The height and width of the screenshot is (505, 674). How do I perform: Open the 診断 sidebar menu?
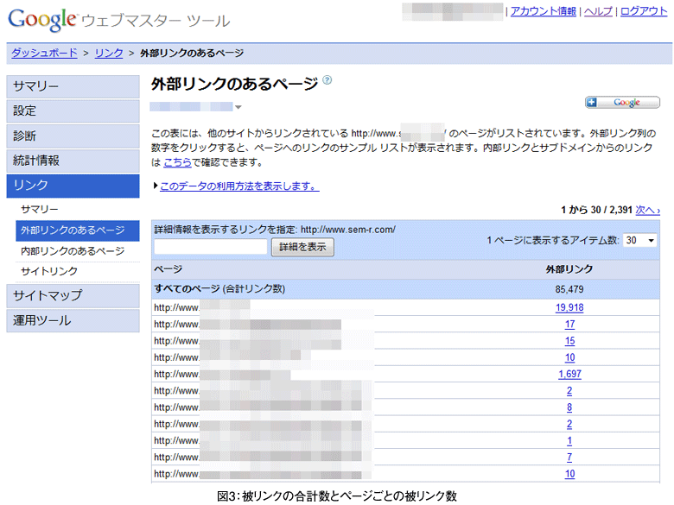[x=73, y=136]
